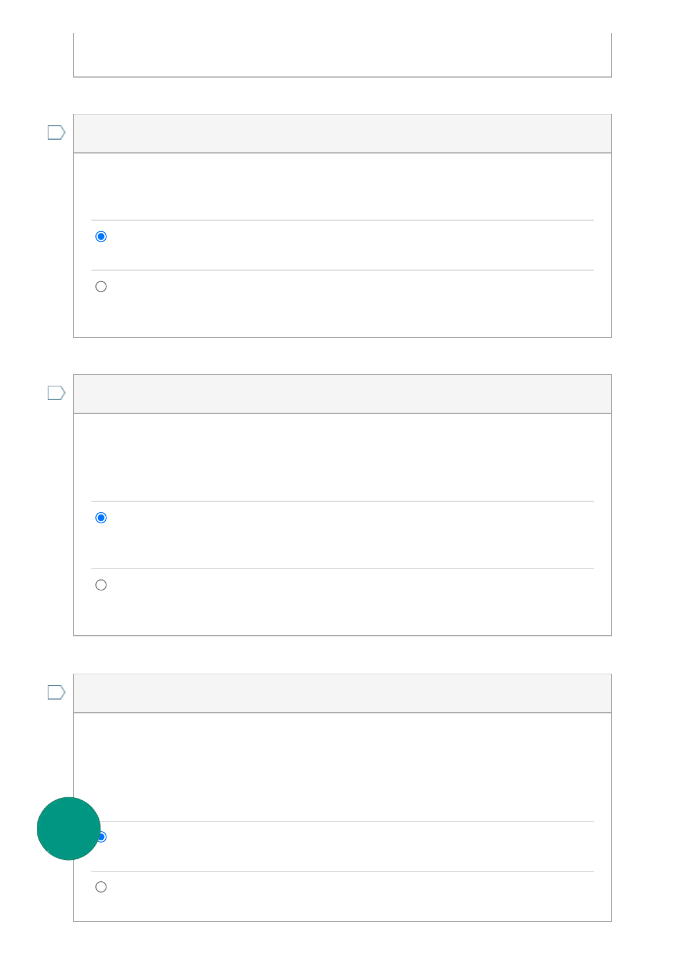Click the gray header bar of the bottom question

(342, 694)
